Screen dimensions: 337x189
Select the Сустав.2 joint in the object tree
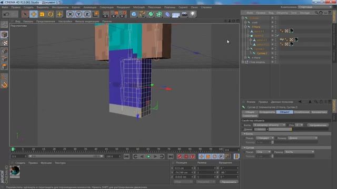(x=262, y=53)
